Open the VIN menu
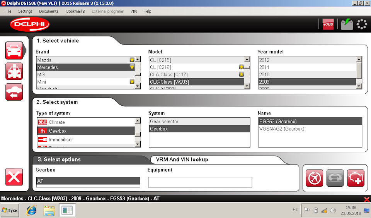 coord(134,11)
